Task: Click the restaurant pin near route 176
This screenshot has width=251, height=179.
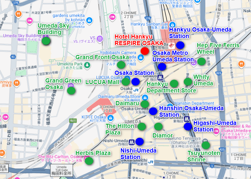Action: 18,14
